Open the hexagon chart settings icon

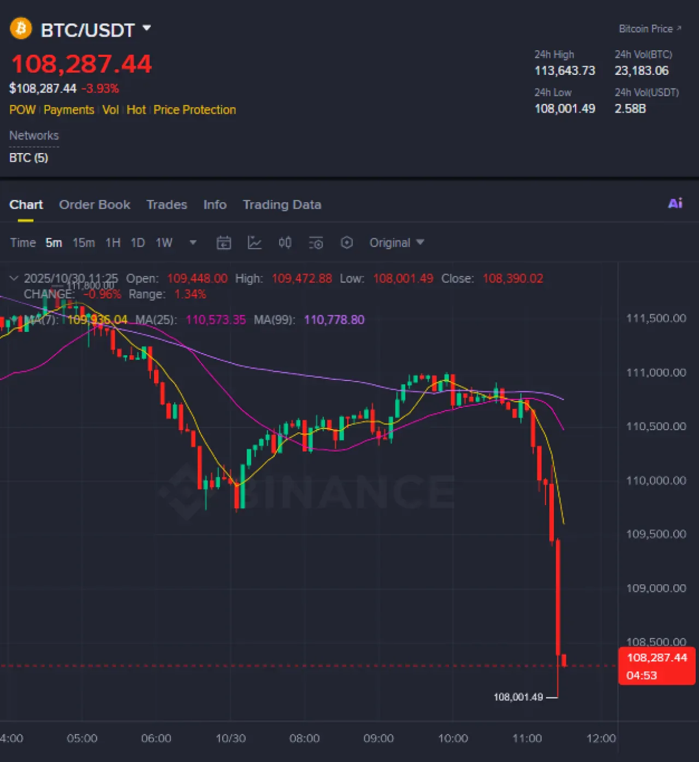point(347,243)
